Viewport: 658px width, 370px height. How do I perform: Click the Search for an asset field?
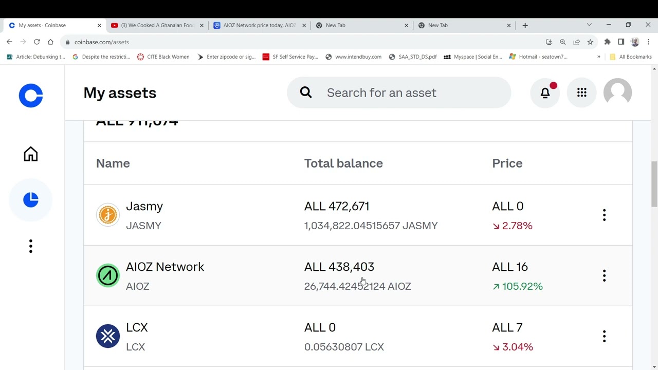click(399, 93)
